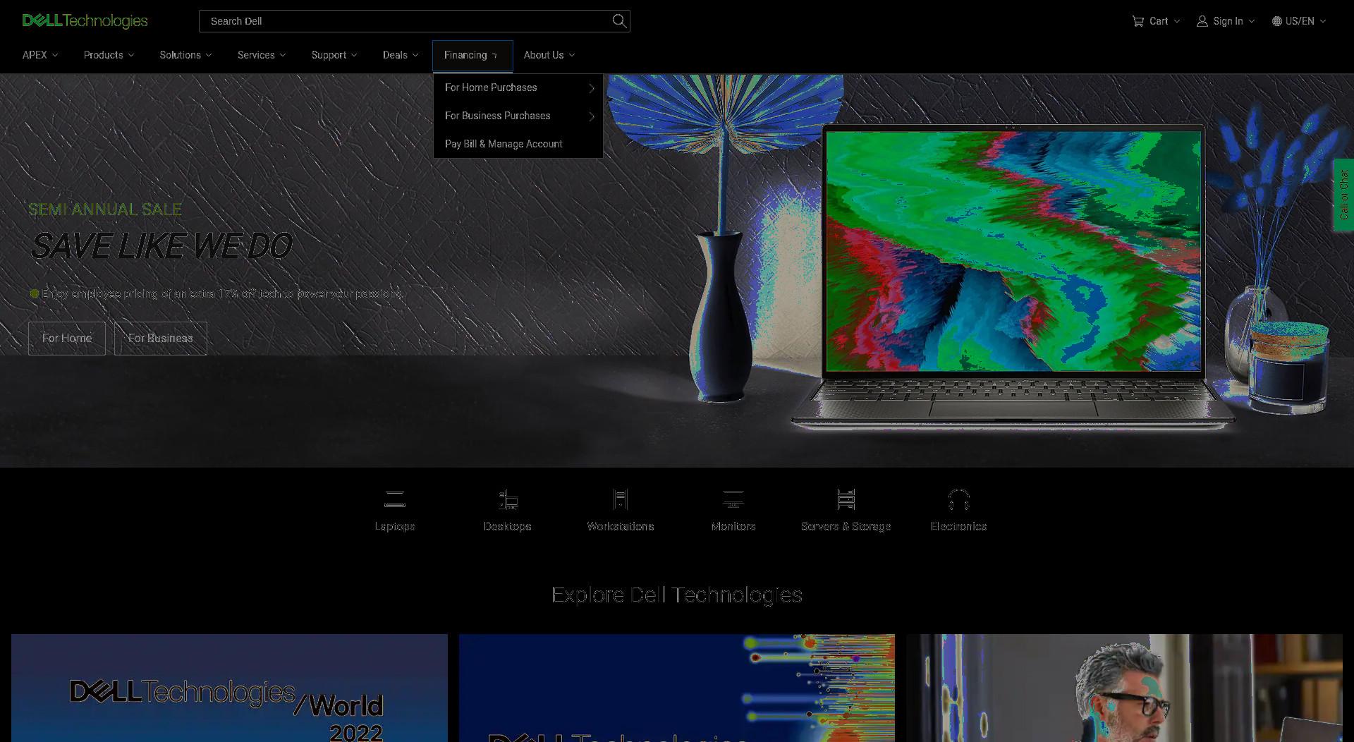Expand the Cart dropdown arrow
The image size is (1354, 742).
(1176, 21)
